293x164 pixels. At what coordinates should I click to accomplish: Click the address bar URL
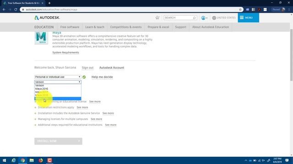(51, 10)
